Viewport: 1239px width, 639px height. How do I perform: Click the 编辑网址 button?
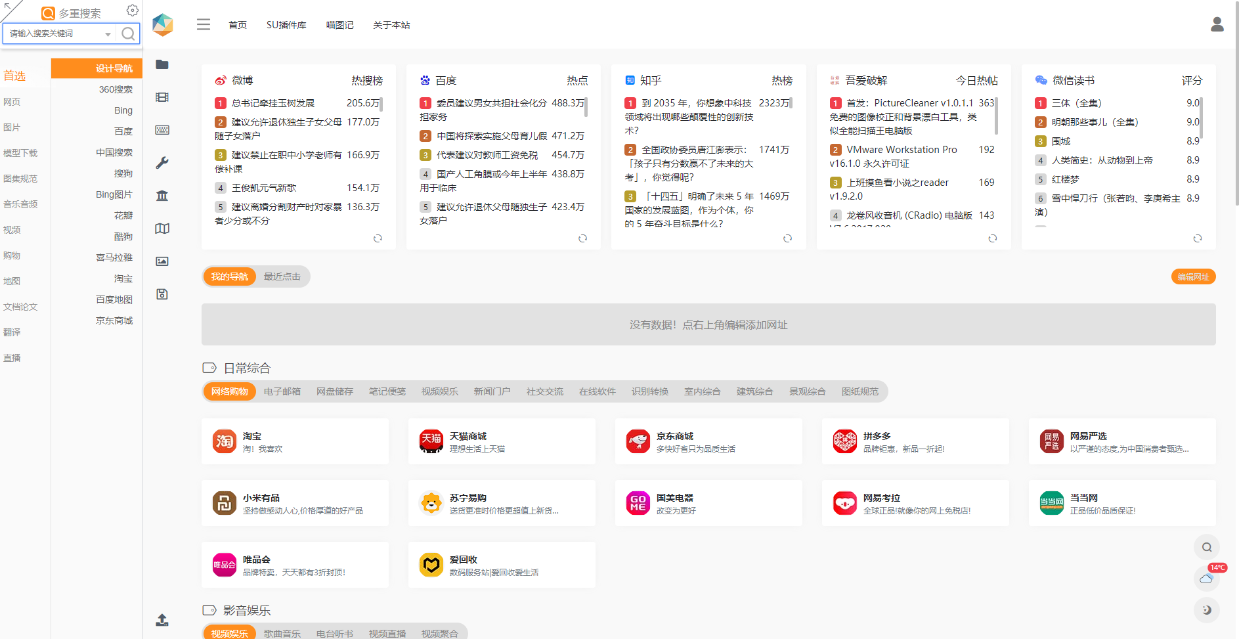coord(1193,276)
